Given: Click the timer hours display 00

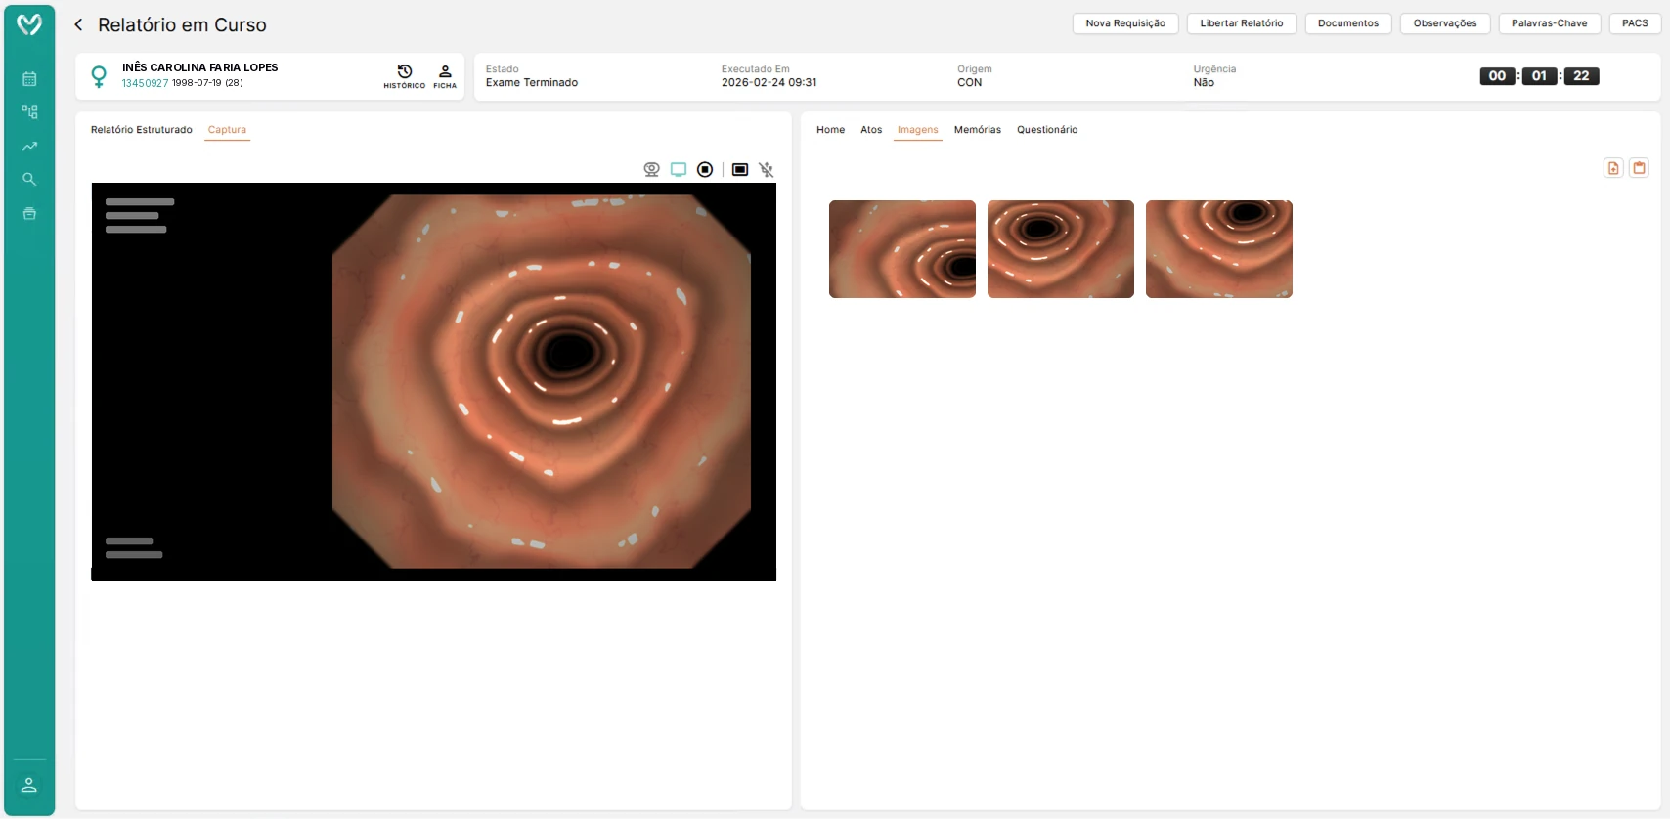Looking at the screenshot, I should [1497, 76].
